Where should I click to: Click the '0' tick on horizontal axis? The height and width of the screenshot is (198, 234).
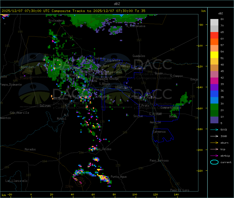pos(31,195)
